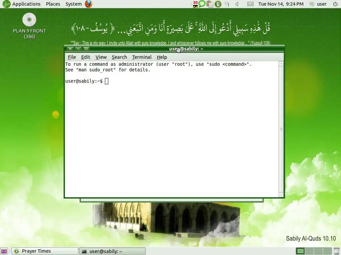Switch to second workspace
The height and width of the screenshot is (255, 341).
click(309, 251)
